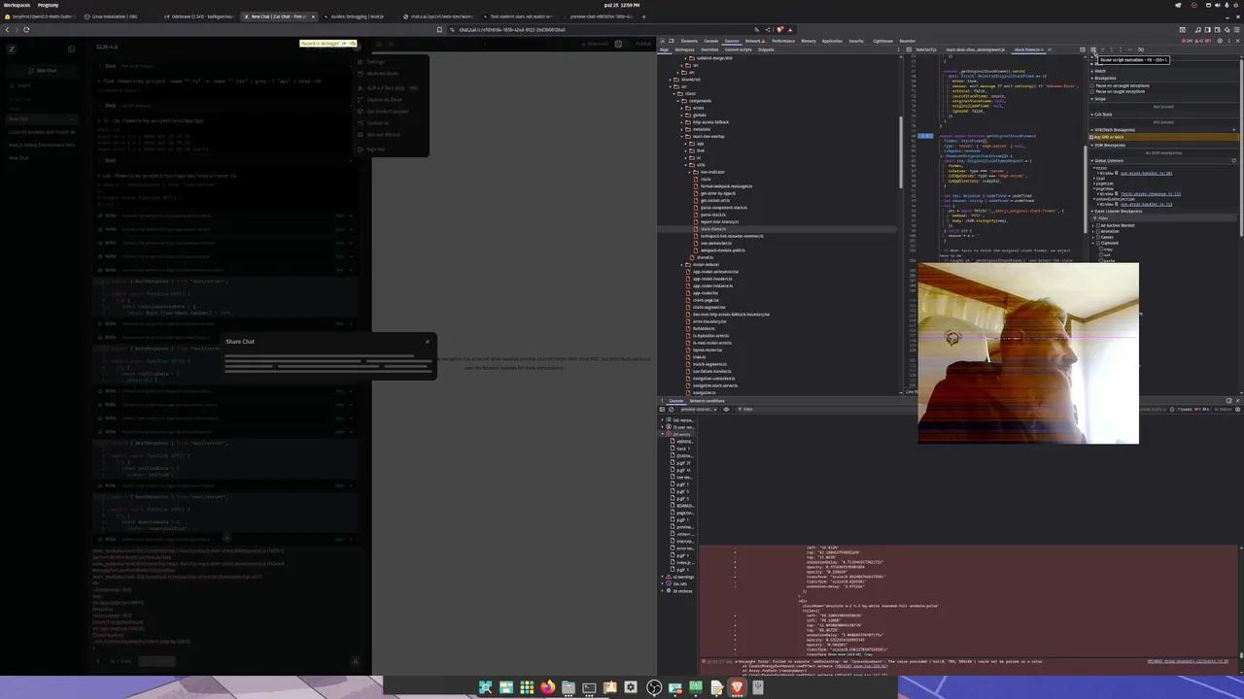Viewport: 1244px width, 699px height.
Task: Reload the page in the browser toolbar
Action: (26, 29)
